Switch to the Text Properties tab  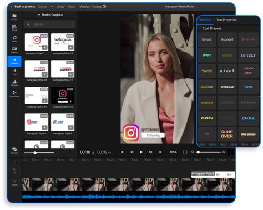226,20
